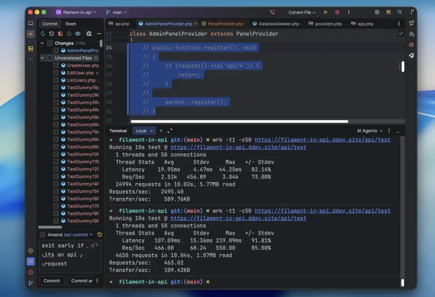Check the EditUser.php checkbox
This screenshot has width=435, height=297.
click(56, 73)
